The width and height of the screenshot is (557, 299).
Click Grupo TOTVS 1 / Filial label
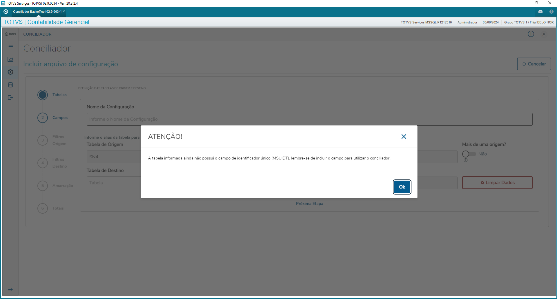point(529,22)
